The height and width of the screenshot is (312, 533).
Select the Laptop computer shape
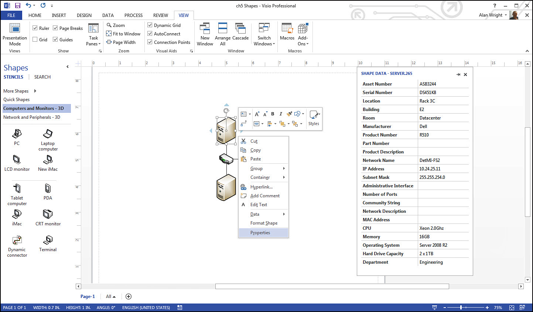48,140
